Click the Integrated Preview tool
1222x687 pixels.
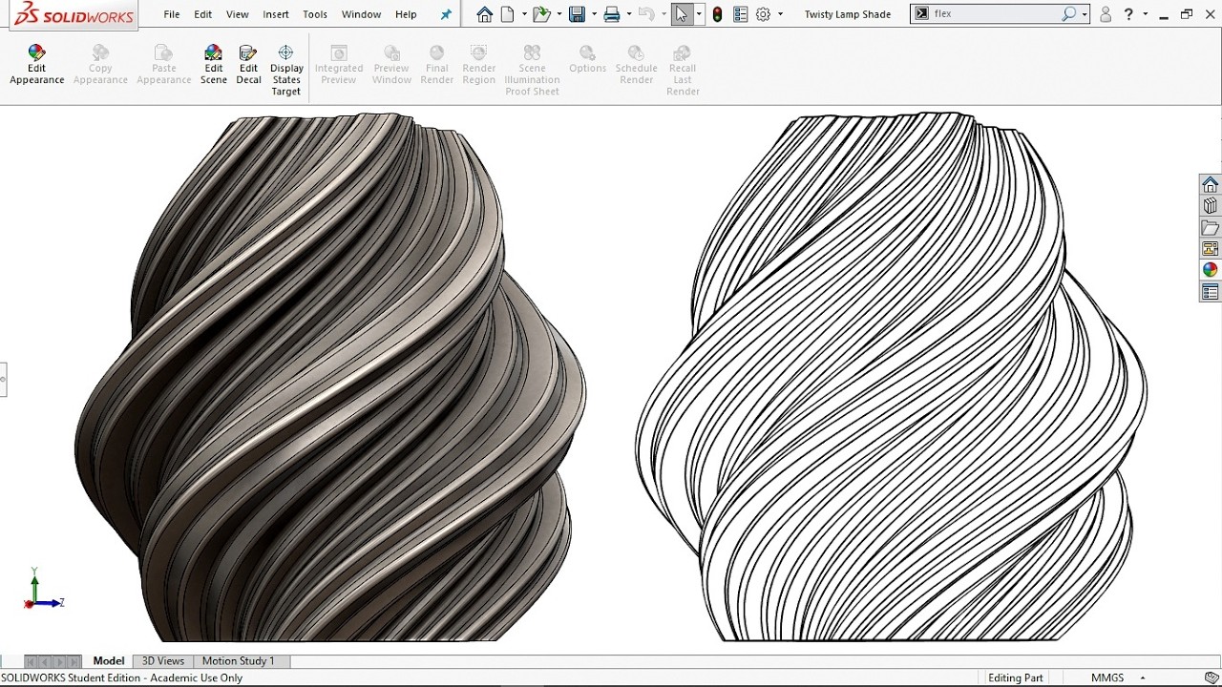click(x=339, y=65)
